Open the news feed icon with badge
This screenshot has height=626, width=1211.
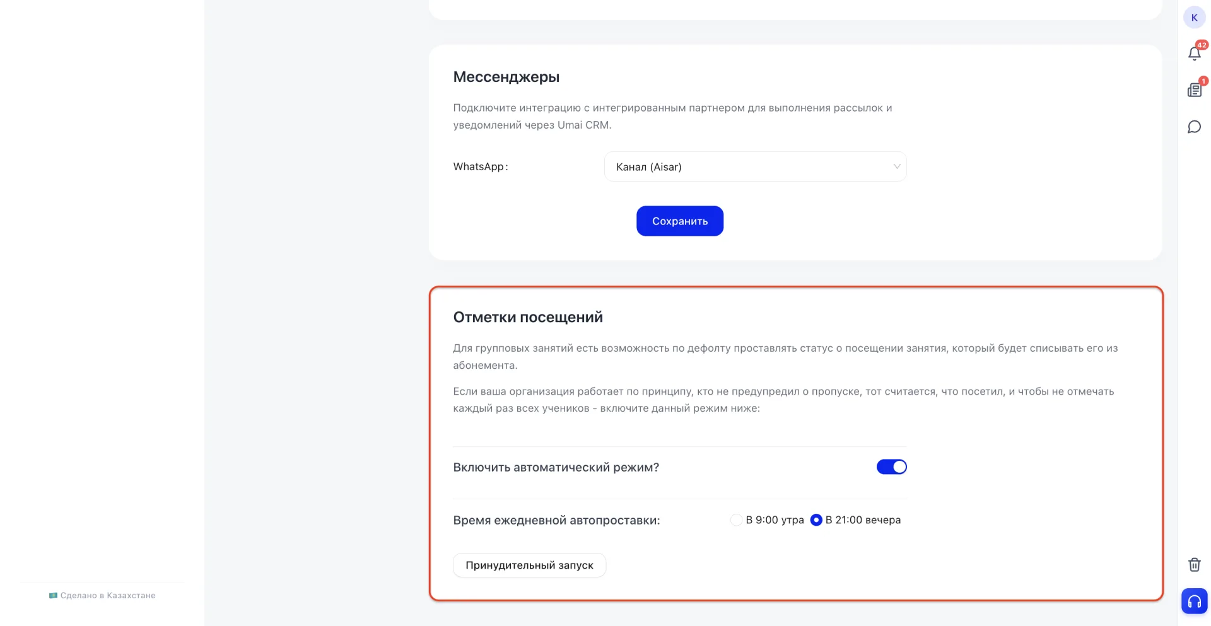(x=1194, y=90)
